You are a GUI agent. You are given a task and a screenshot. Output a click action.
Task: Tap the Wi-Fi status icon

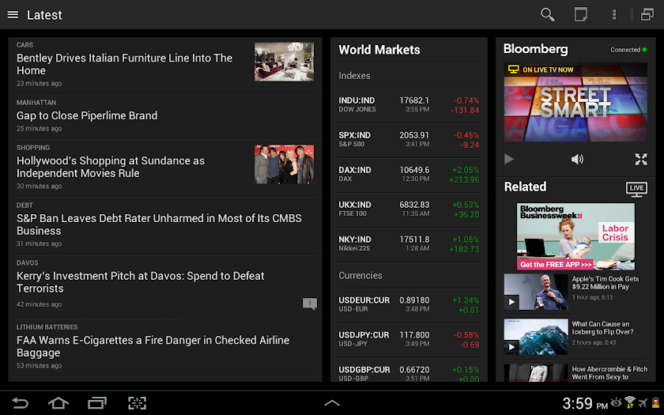630,402
